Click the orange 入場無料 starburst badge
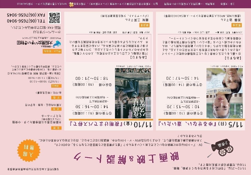This screenshot has height=175, width=251. click(29, 150)
